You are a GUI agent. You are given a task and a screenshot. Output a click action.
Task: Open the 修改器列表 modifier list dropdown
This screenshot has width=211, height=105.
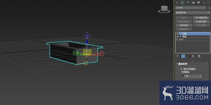pos(192,13)
